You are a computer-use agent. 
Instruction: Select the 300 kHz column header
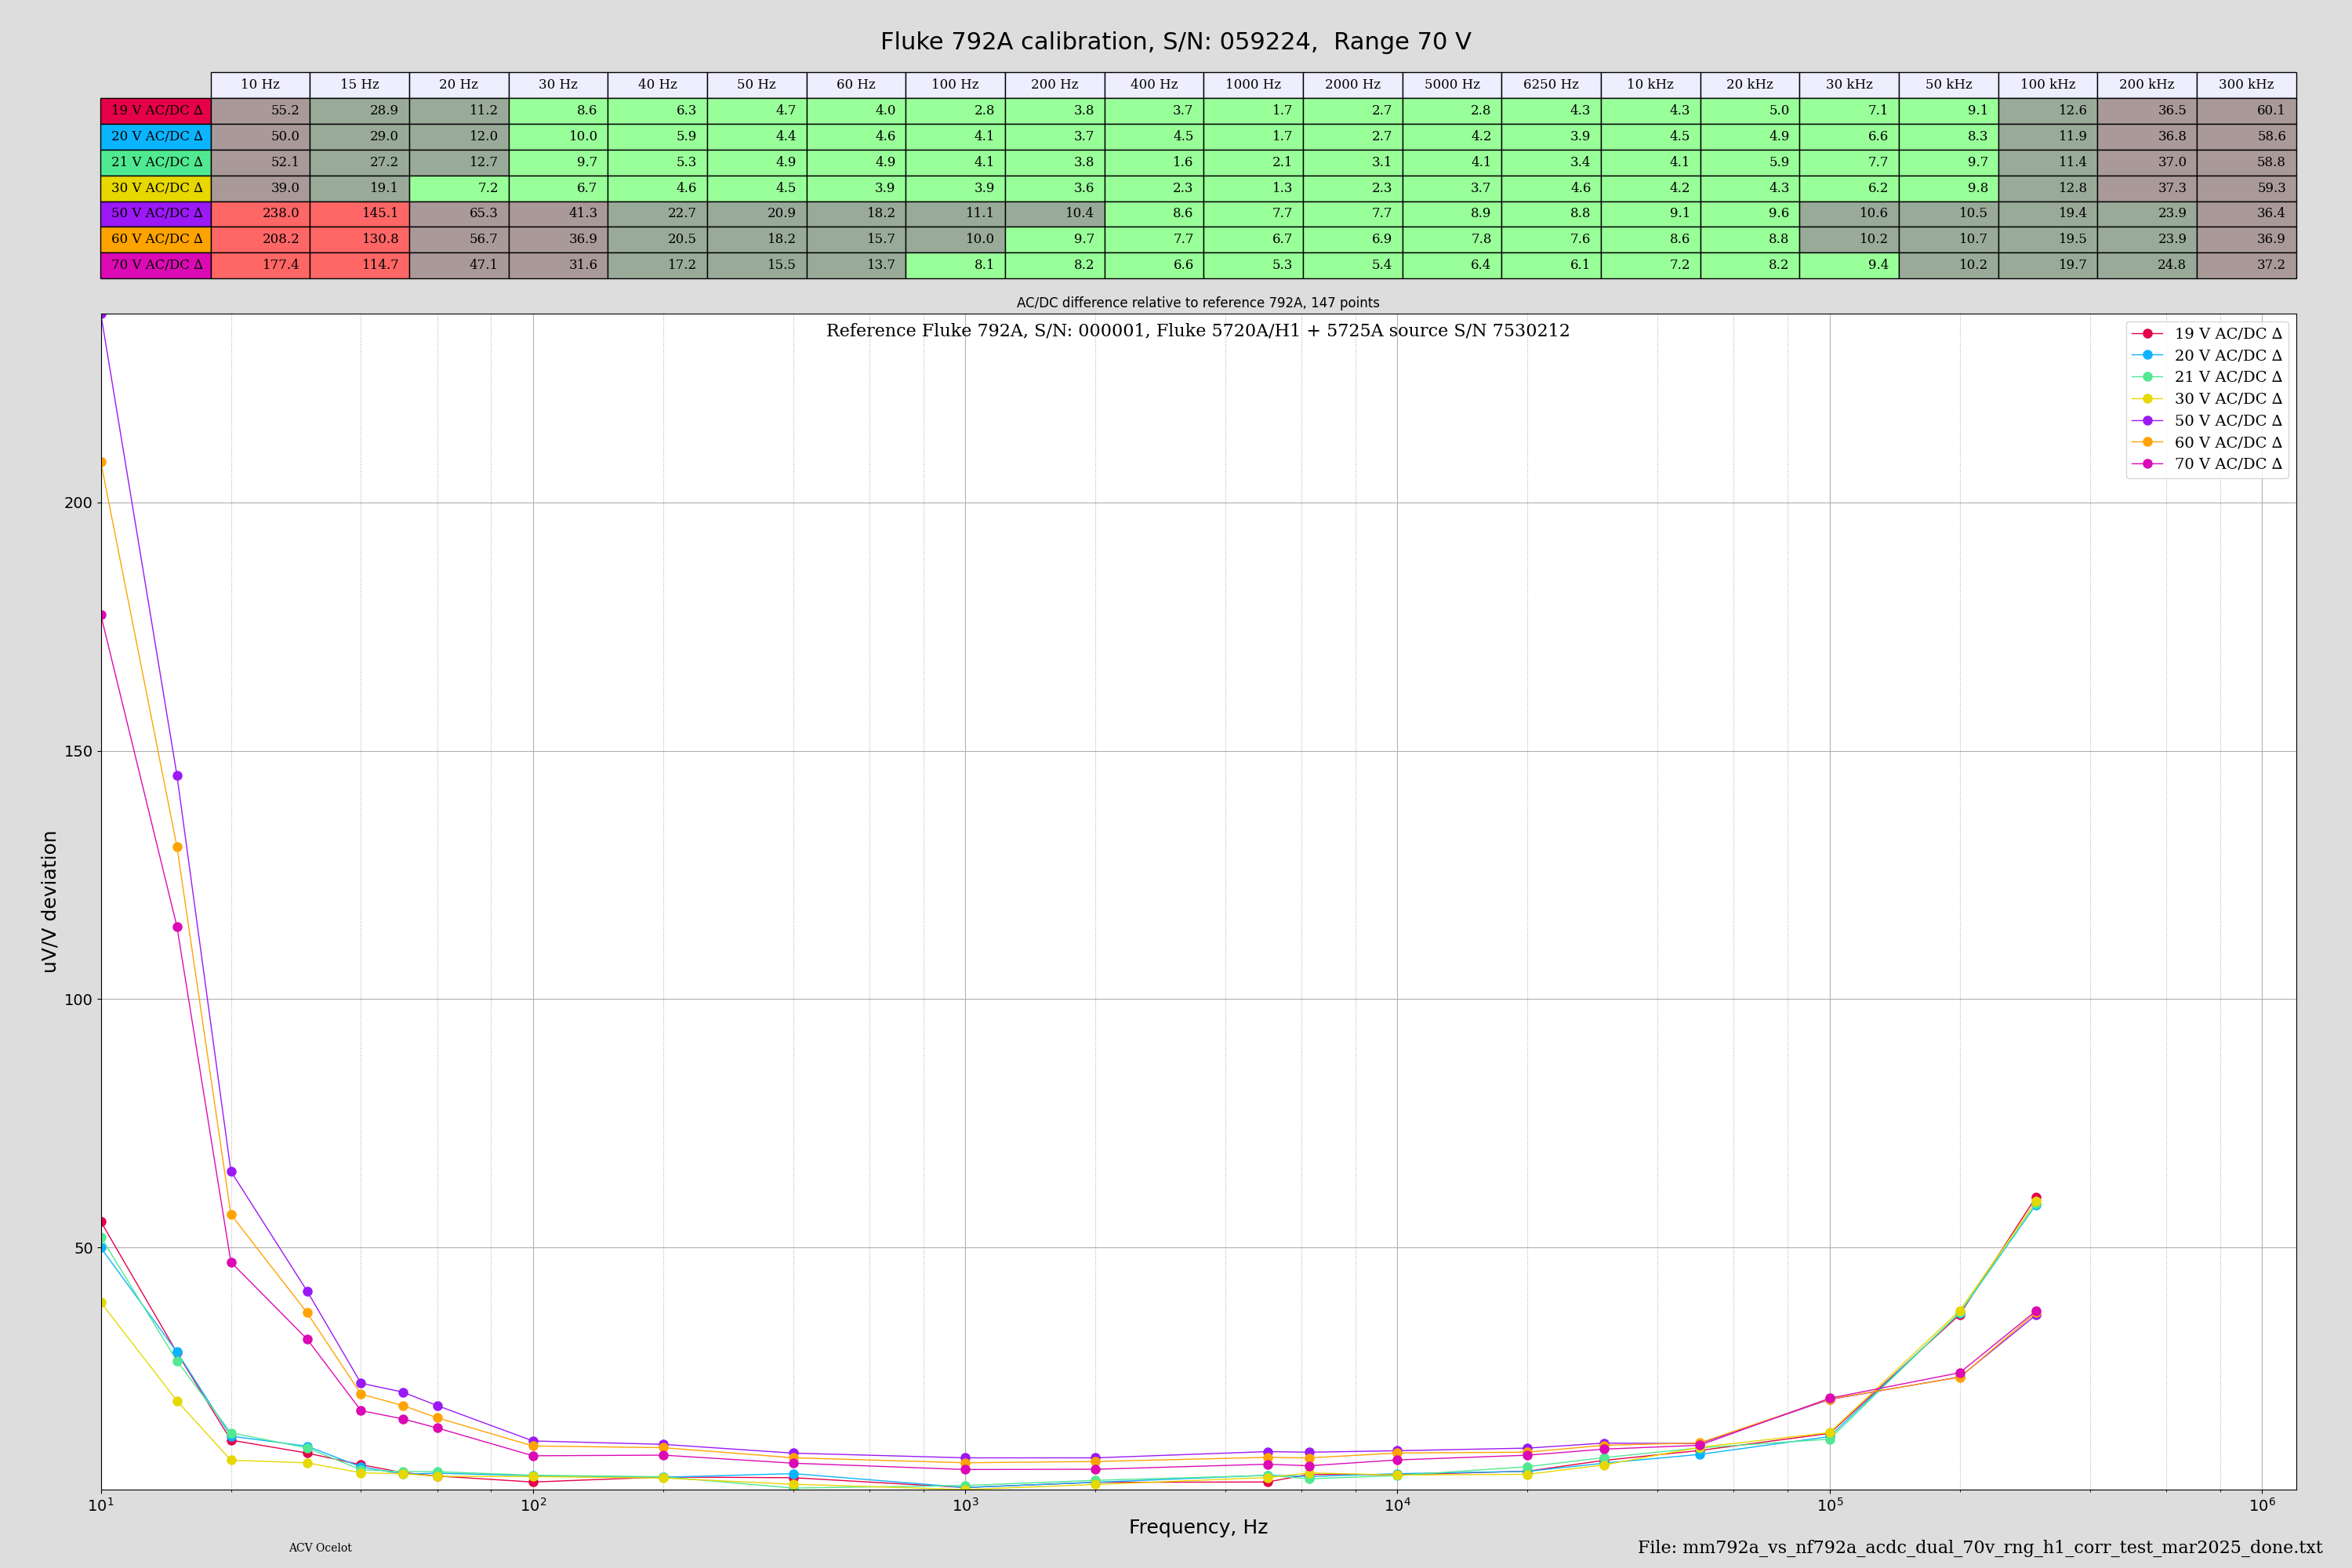coord(2246,85)
